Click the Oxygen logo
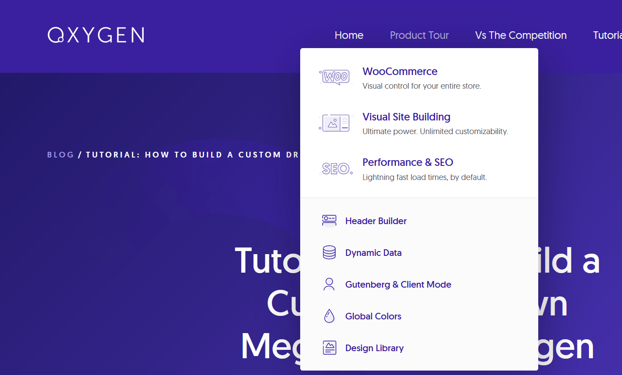The height and width of the screenshot is (375, 622). pyautogui.click(x=96, y=35)
